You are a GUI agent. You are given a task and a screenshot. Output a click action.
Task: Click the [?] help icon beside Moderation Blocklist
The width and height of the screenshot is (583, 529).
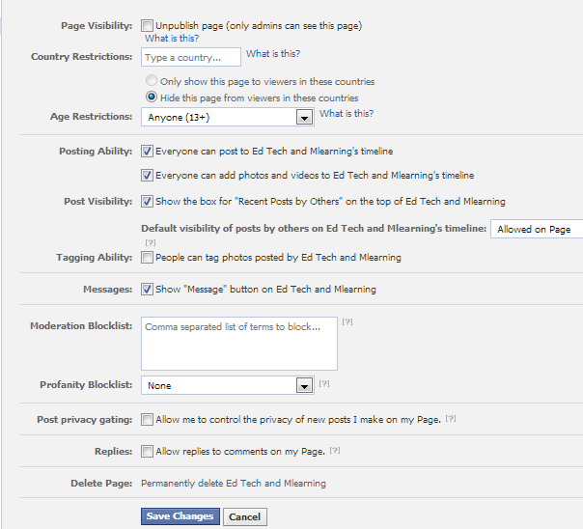(x=347, y=322)
